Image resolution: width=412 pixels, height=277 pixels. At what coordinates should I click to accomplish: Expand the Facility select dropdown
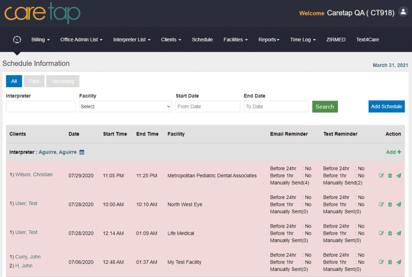[x=126, y=107]
